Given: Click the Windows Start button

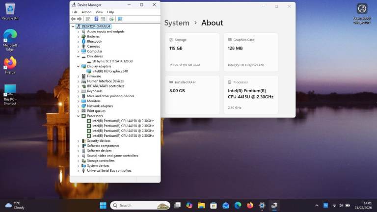Looking at the screenshot, I should point(103,205).
